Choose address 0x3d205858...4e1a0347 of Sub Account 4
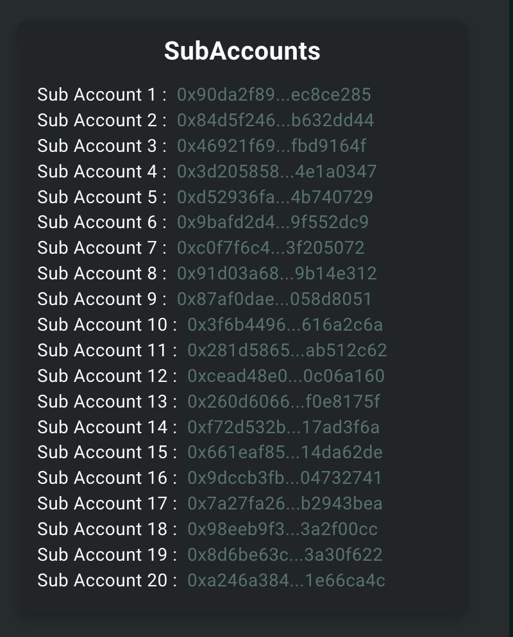Screen dimensions: 513x637 (x=276, y=172)
